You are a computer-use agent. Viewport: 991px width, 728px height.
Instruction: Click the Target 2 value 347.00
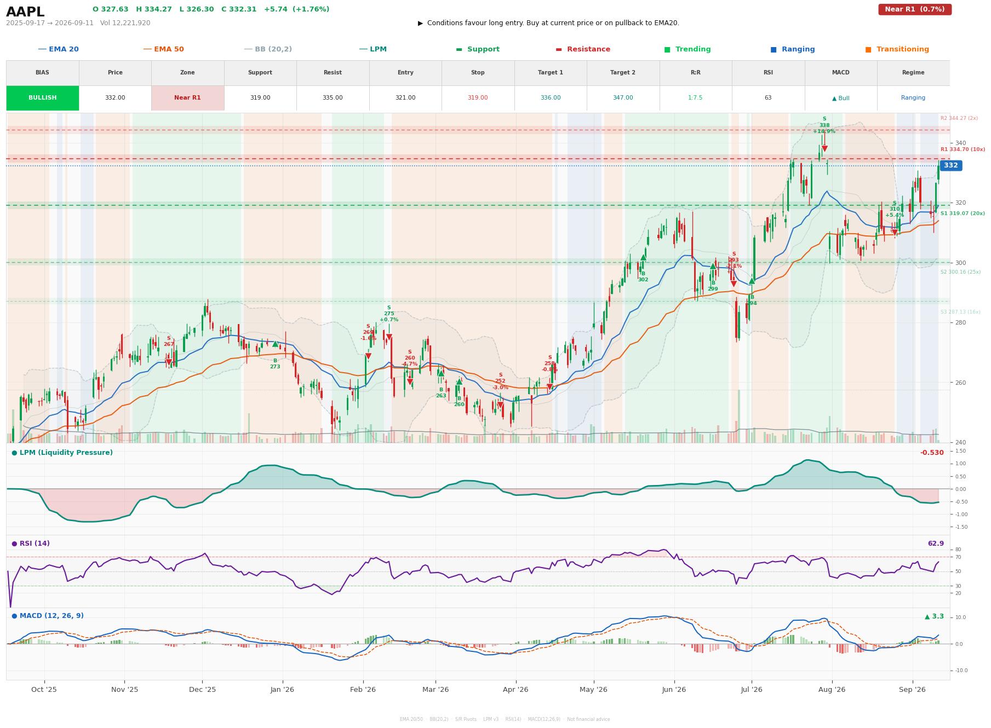[x=623, y=98]
